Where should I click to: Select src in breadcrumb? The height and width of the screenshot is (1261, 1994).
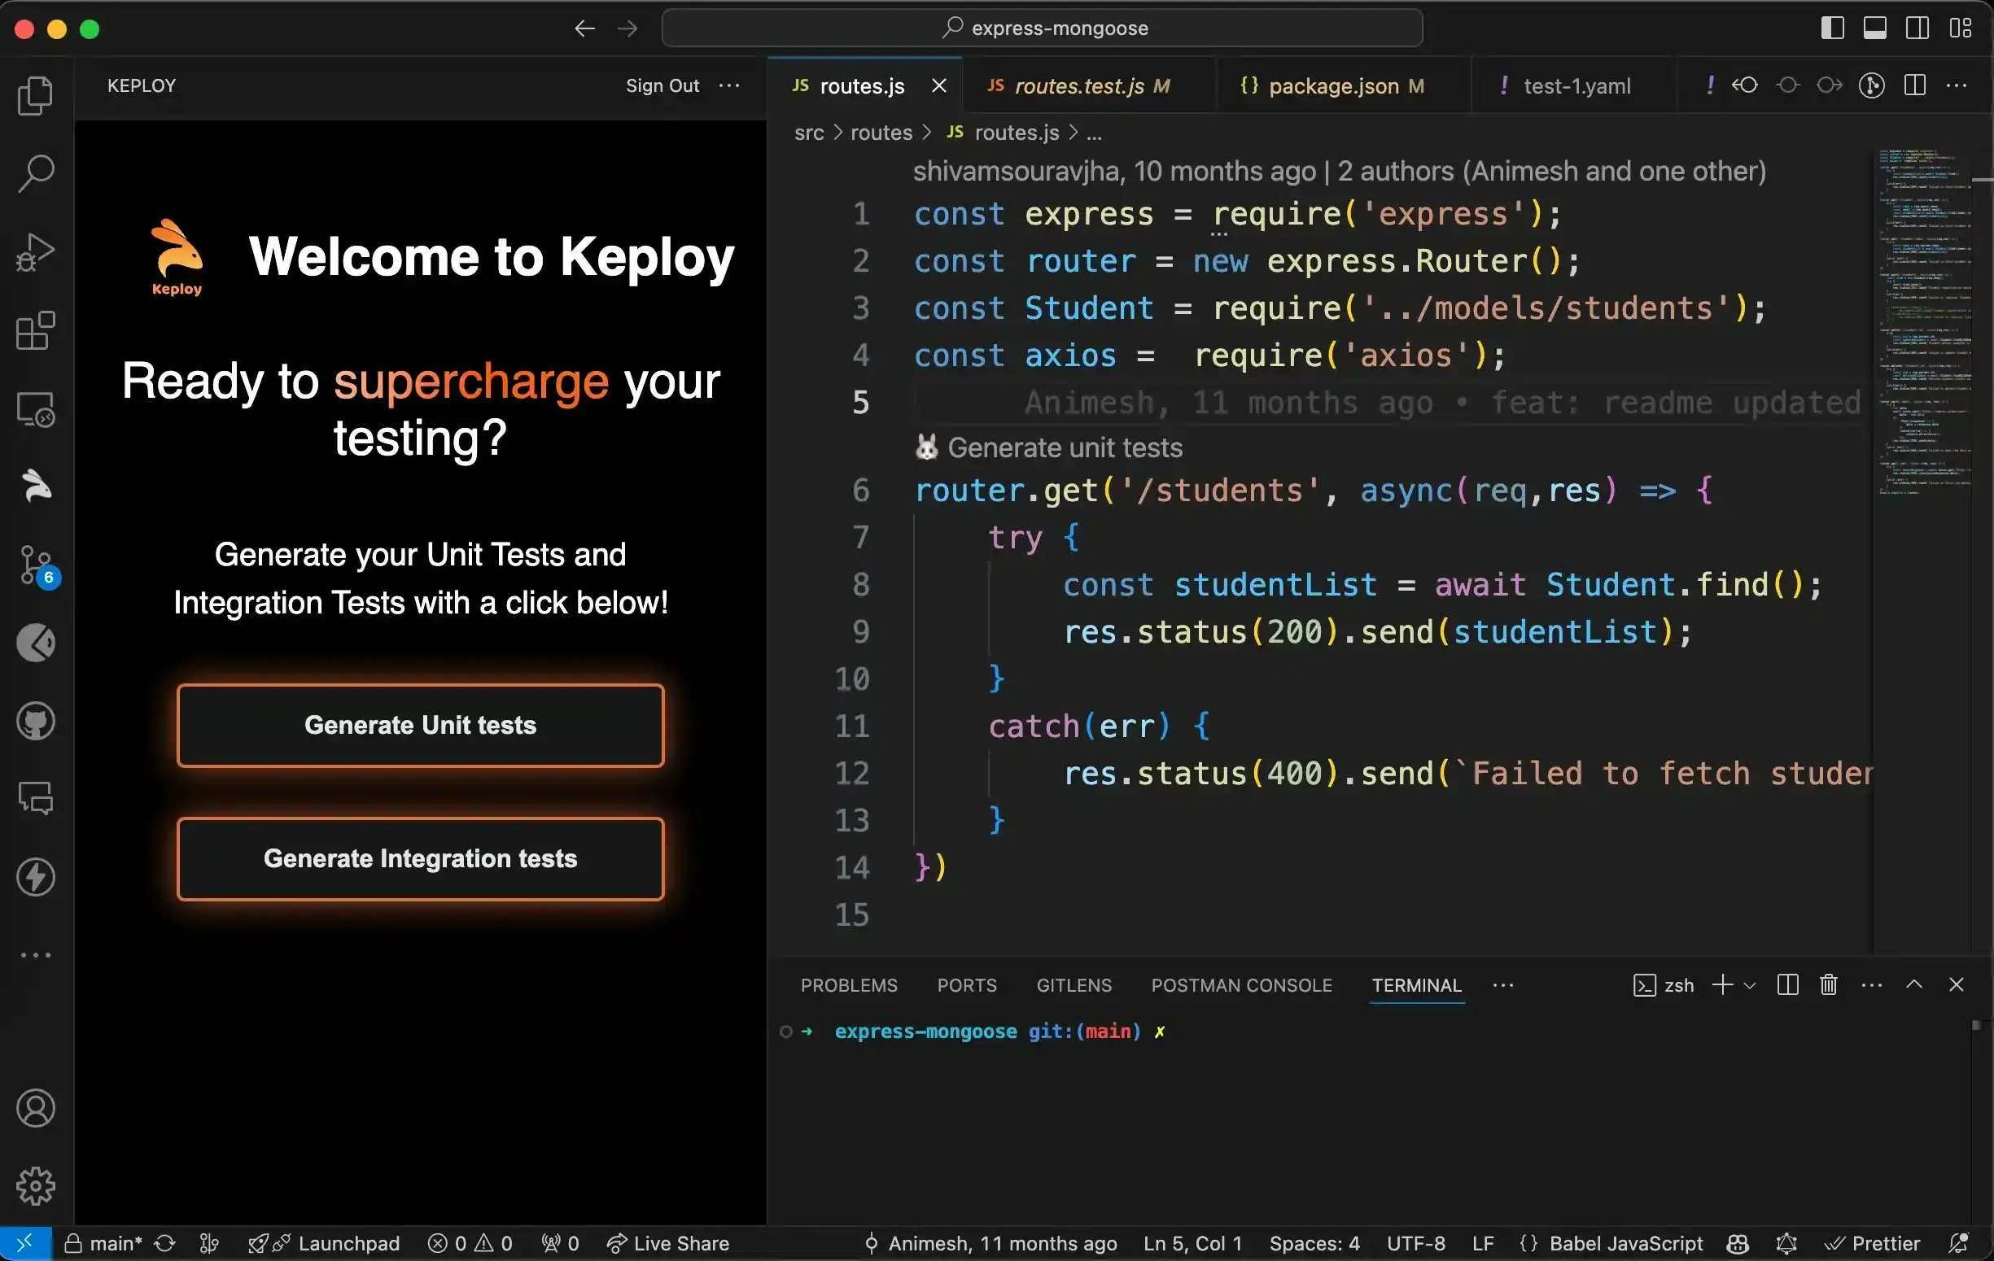pyautogui.click(x=809, y=133)
